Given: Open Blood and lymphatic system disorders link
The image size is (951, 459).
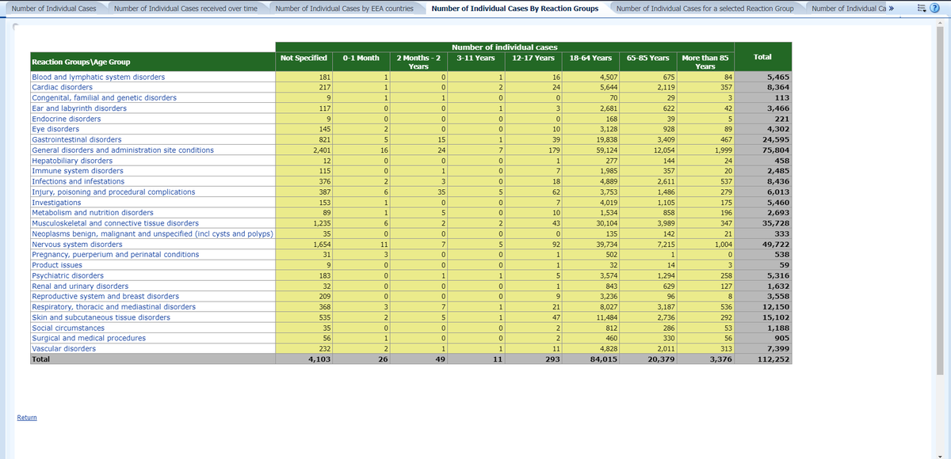Looking at the screenshot, I should coord(98,78).
